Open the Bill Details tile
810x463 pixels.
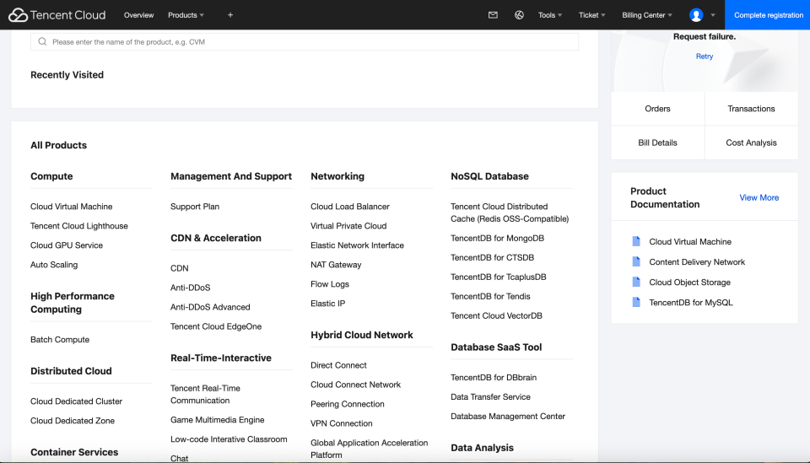657,143
